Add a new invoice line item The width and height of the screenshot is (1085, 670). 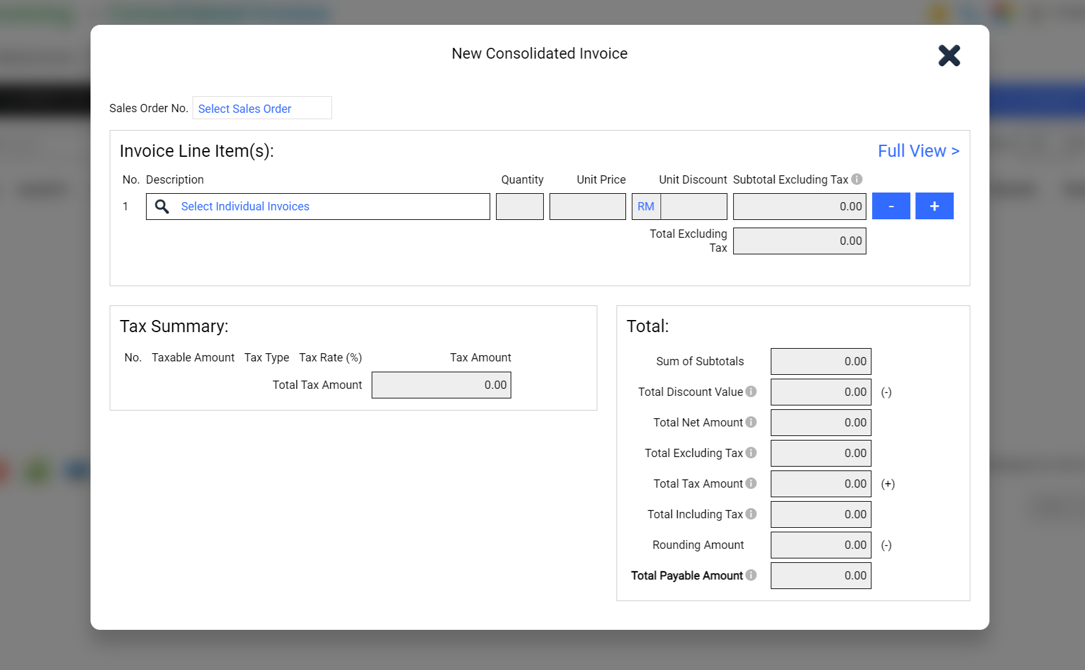coord(934,205)
